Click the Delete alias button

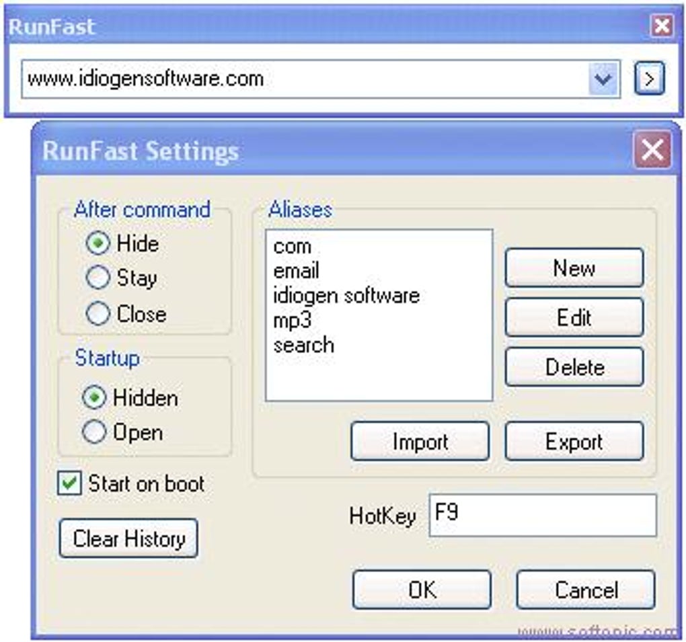tap(574, 367)
